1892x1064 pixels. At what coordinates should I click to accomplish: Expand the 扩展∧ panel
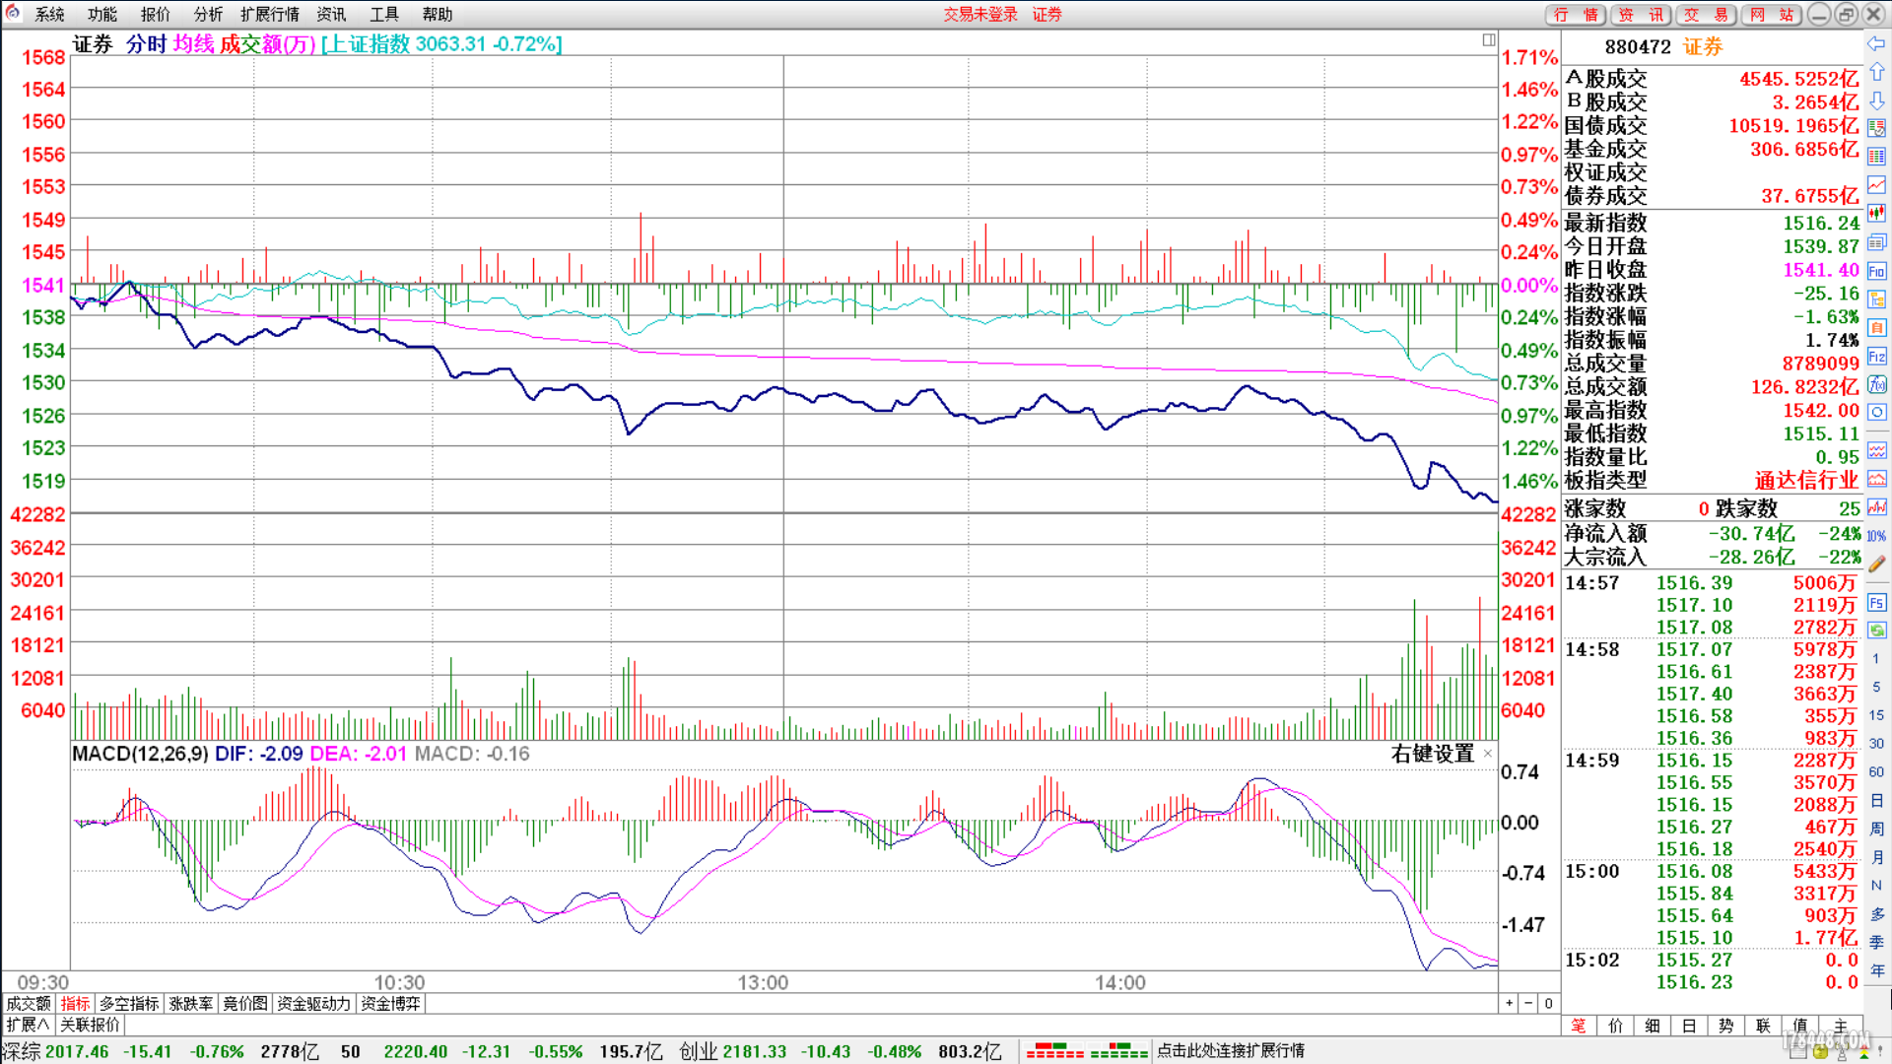click(28, 1025)
